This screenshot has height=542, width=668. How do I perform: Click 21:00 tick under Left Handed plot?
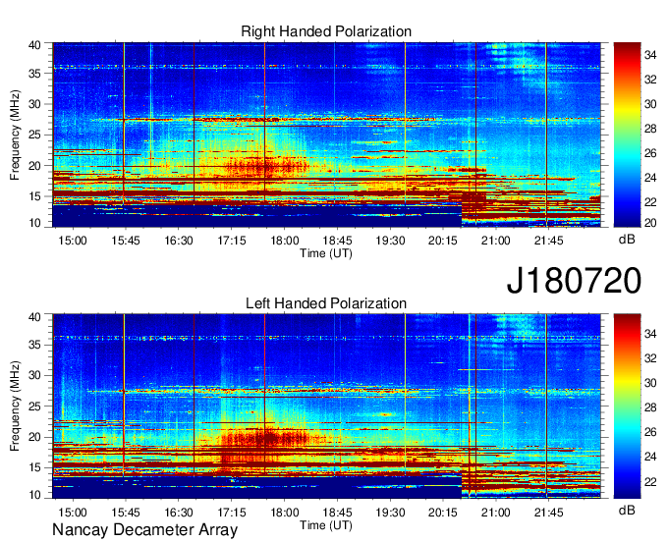coord(495,513)
